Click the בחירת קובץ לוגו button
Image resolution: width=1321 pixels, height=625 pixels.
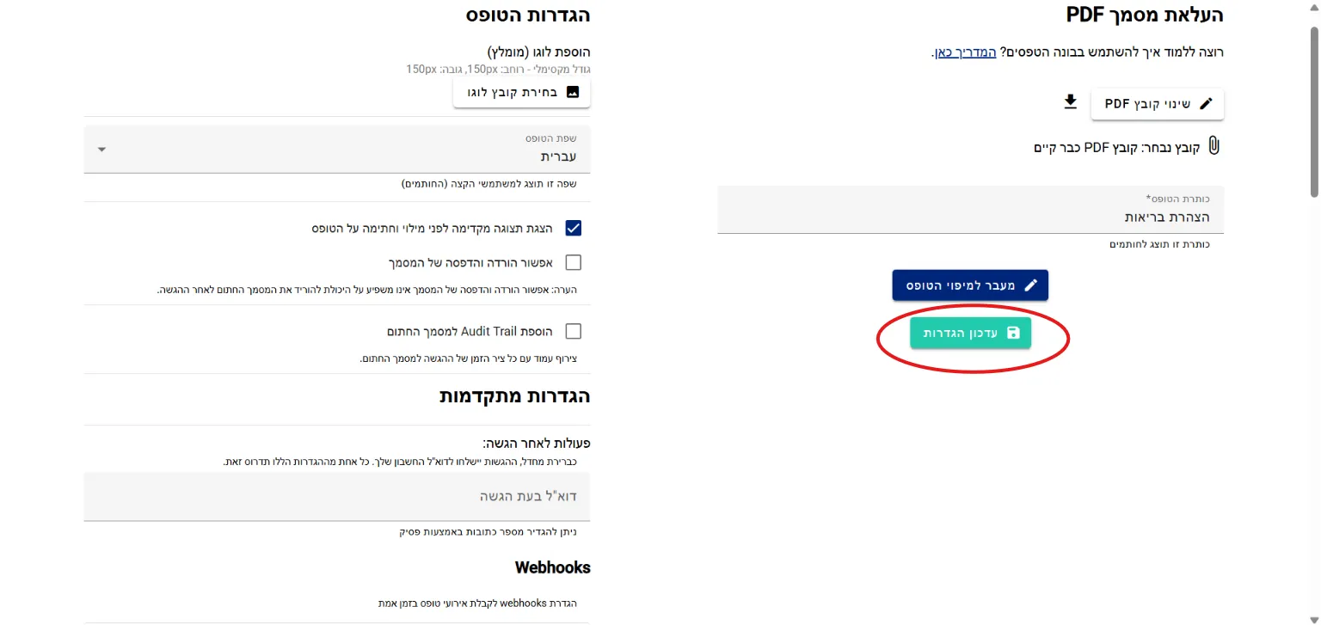tap(522, 92)
